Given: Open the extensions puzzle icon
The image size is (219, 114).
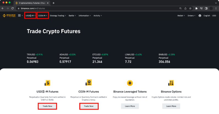Looking at the screenshot, I should [x=196, y=8].
